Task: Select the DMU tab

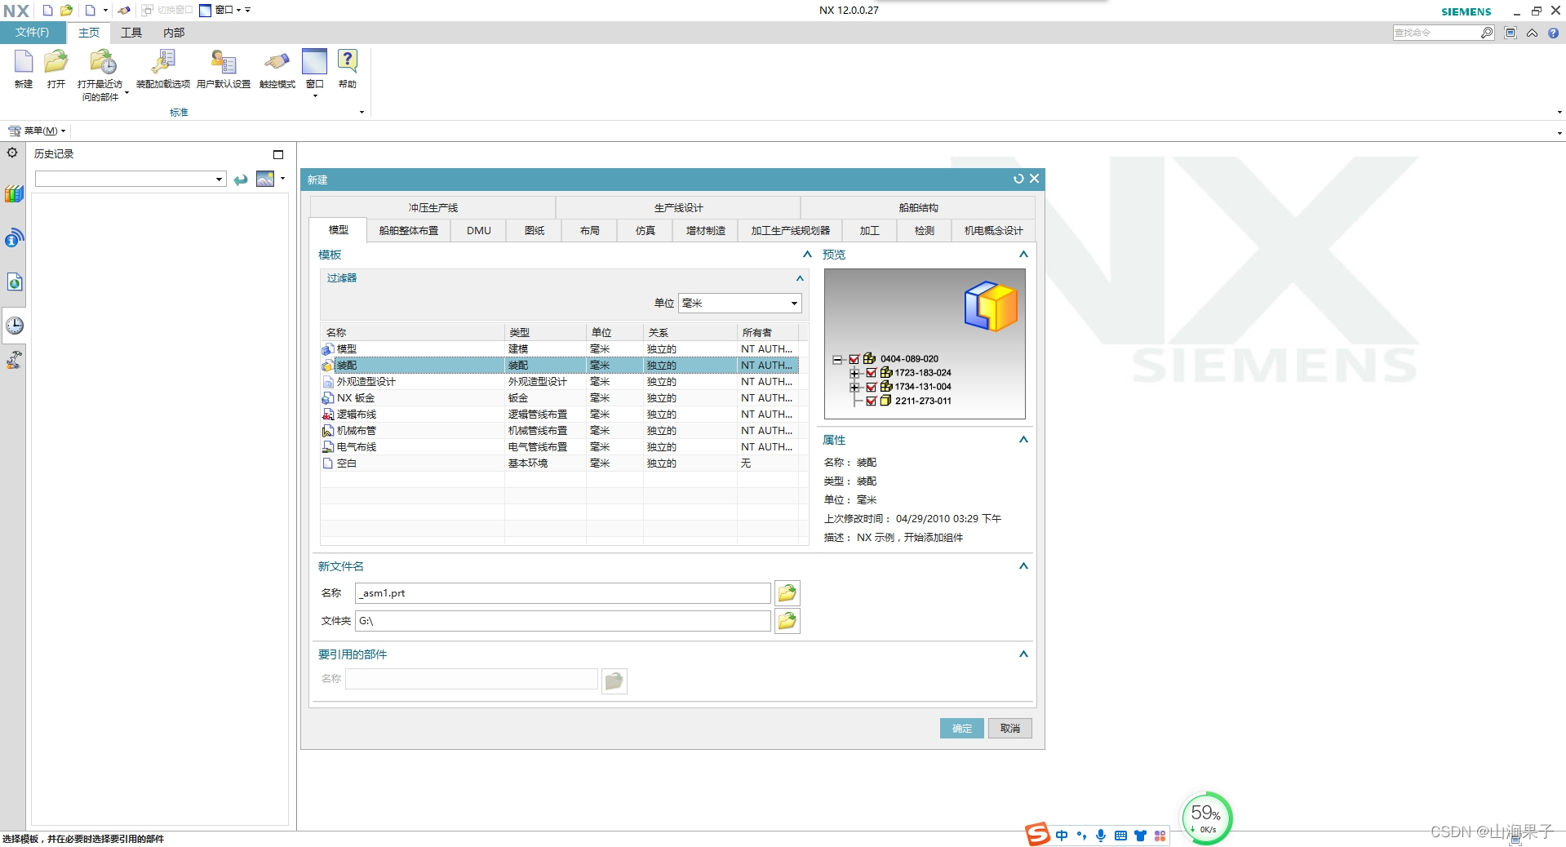Action: point(479,230)
